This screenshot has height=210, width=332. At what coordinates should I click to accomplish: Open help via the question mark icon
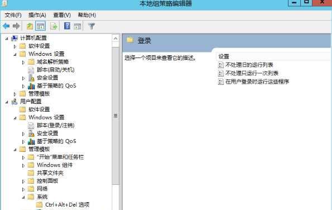(x=67, y=26)
